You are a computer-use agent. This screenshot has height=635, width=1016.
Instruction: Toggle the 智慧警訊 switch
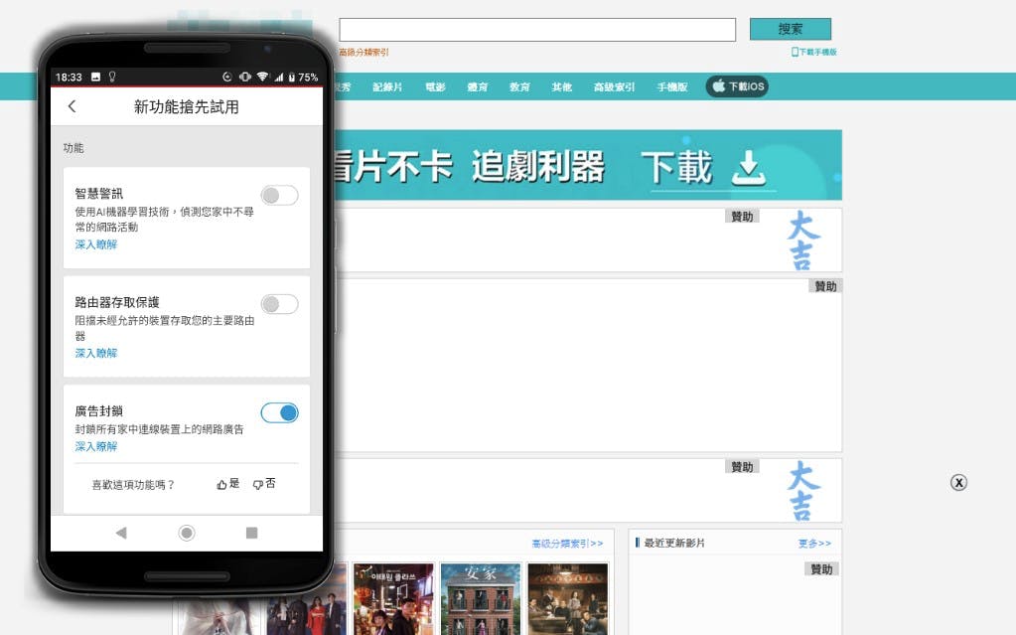point(279,195)
